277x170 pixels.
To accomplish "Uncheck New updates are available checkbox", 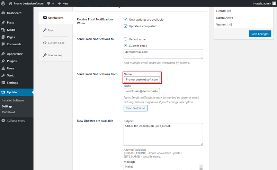I will pos(125,19).
